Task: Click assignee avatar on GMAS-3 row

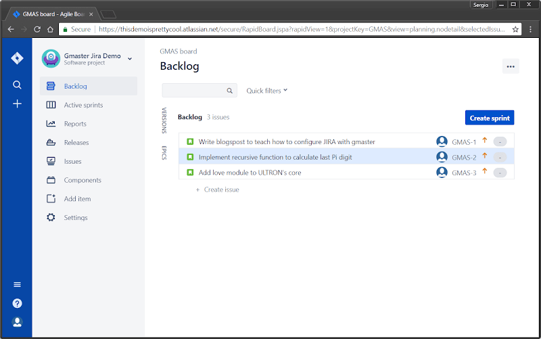Action: tap(442, 172)
